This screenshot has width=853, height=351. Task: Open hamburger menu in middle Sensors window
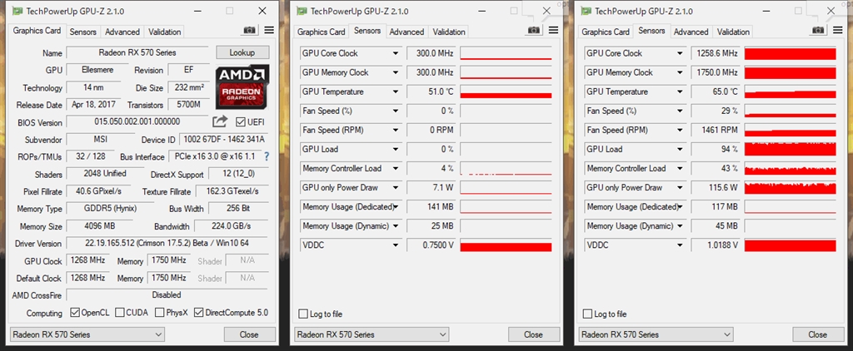click(x=553, y=31)
